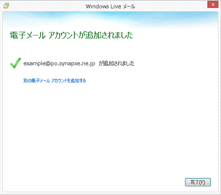Click the green checkmark icon
The image size is (221, 195).
tap(15, 63)
